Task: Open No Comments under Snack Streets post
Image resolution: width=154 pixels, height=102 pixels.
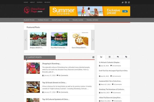Action: [x=63, y=92]
